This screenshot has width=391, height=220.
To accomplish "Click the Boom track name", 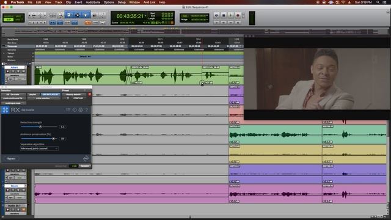I will click(x=15, y=186).
